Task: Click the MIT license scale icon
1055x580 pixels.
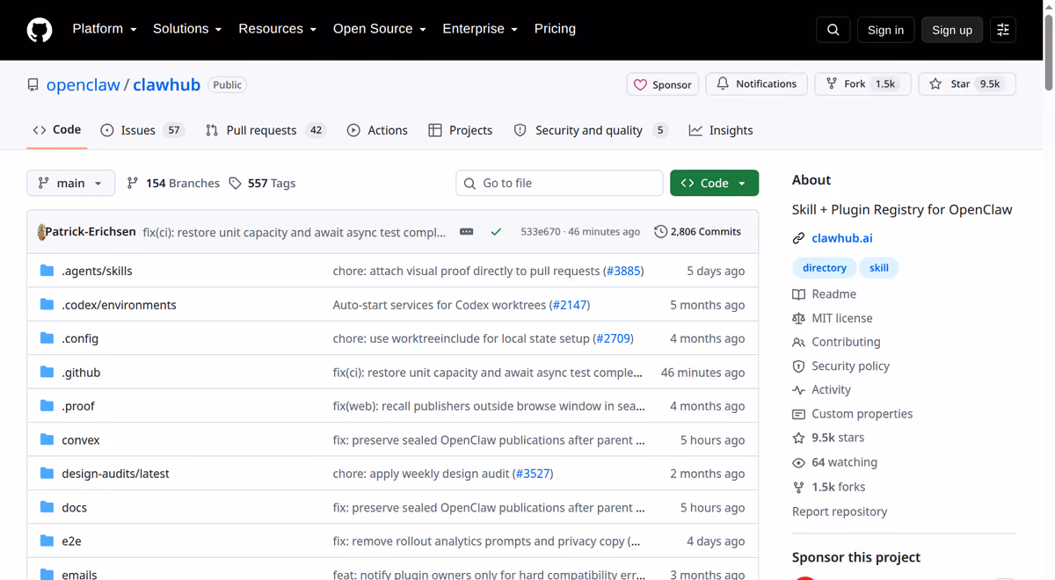Action: coord(798,318)
